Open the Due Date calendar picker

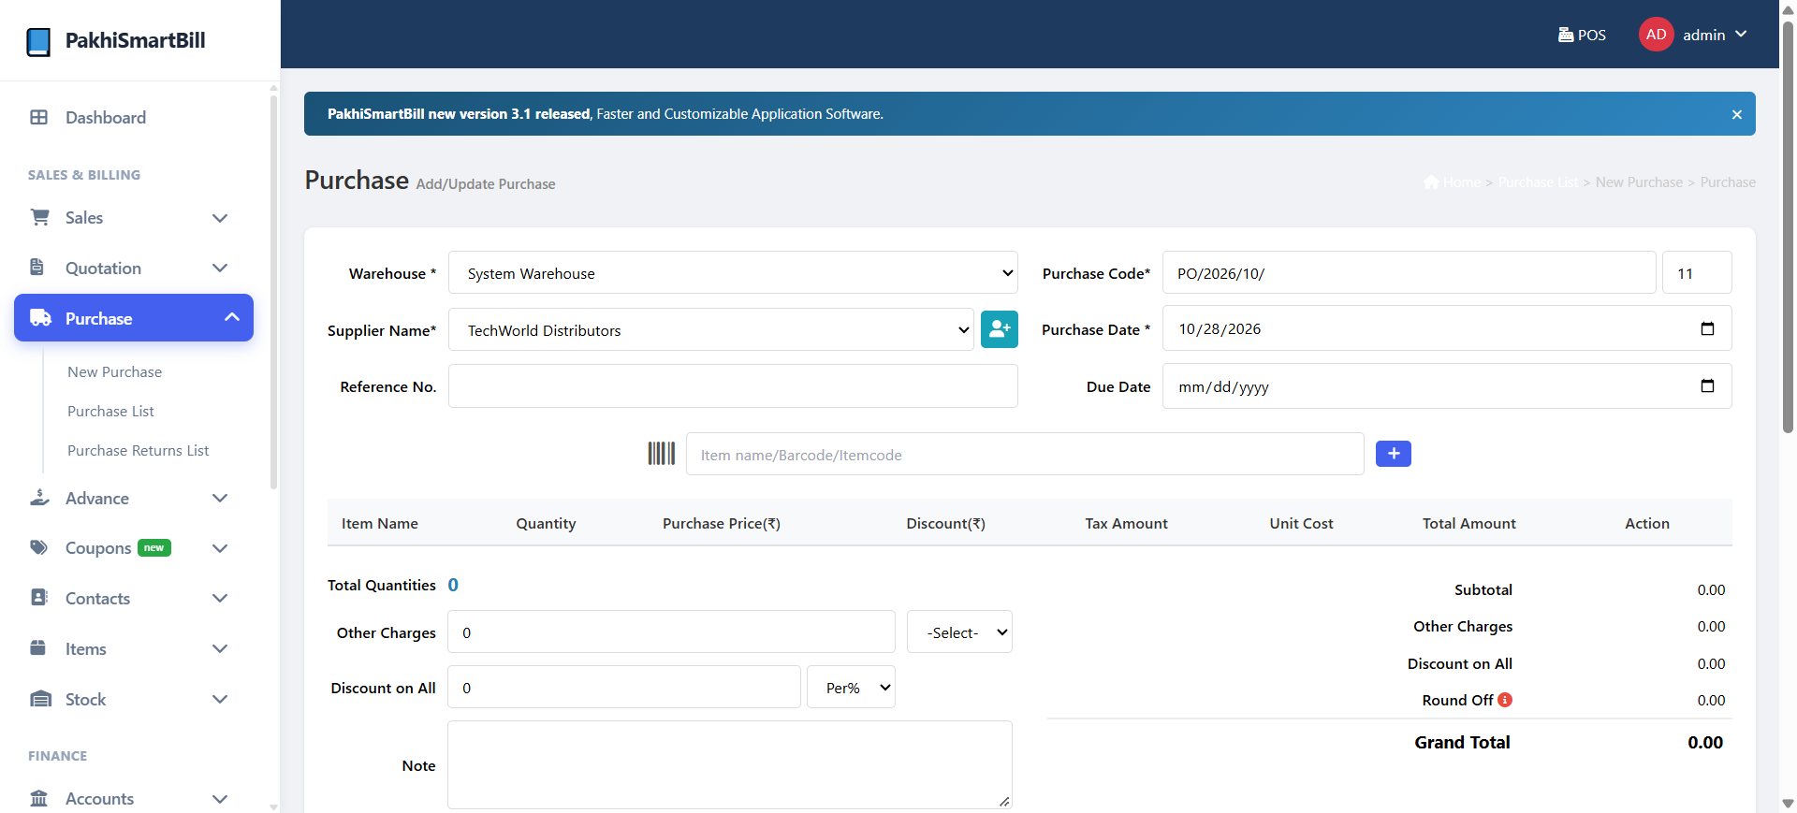point(1707,386)
